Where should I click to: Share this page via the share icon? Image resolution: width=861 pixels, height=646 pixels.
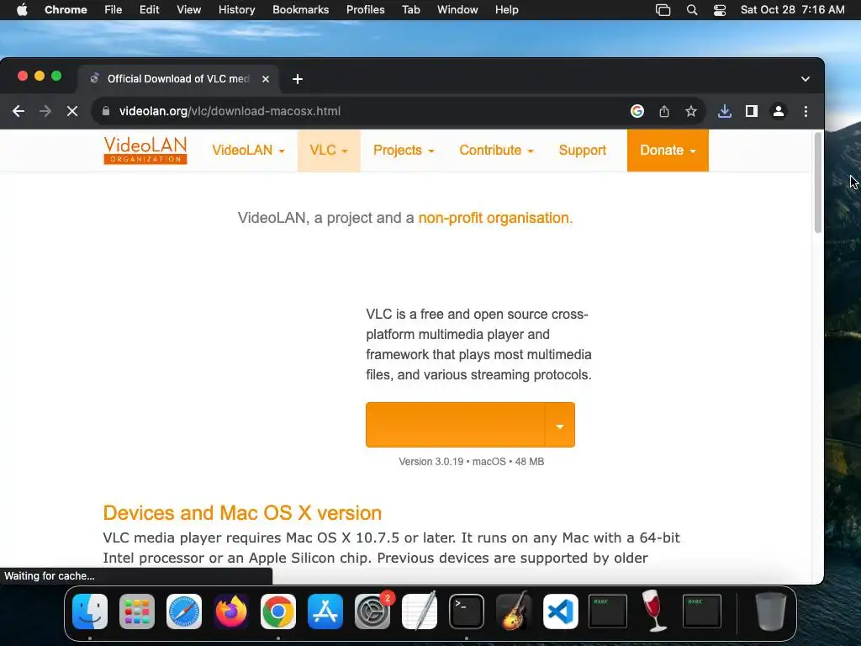coord(664,112)
